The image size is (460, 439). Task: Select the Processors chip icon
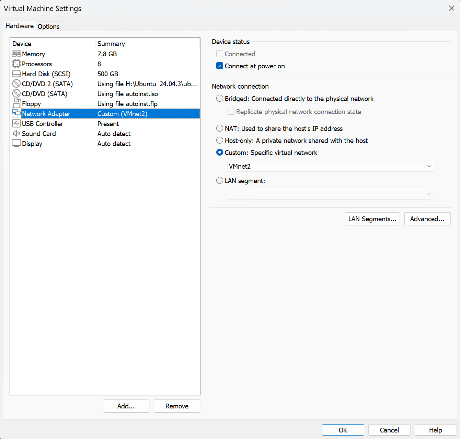[x=16, y=64]
